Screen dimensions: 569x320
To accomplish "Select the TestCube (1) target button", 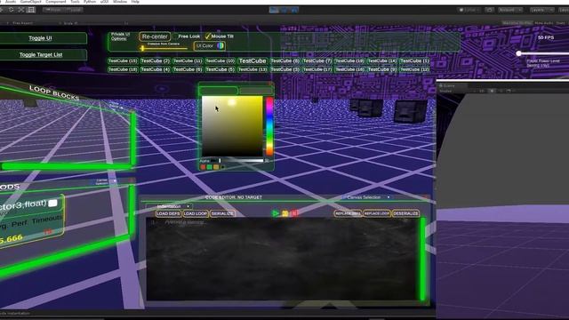I will click(414, 61).
